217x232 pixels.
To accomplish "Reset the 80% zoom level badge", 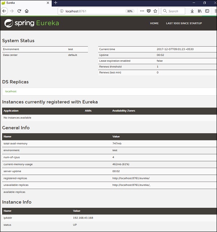I will (130, 11).
